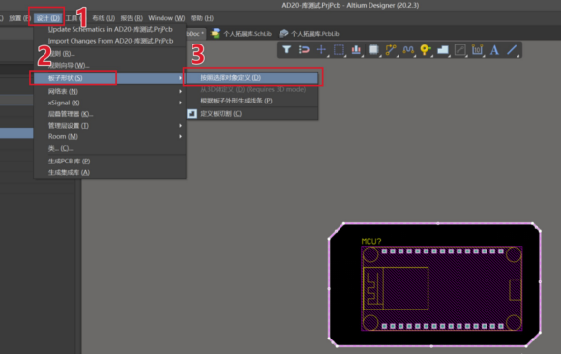Choose the place line tool icon
Viewport: 561px width, 354px height.
[512, 50]
